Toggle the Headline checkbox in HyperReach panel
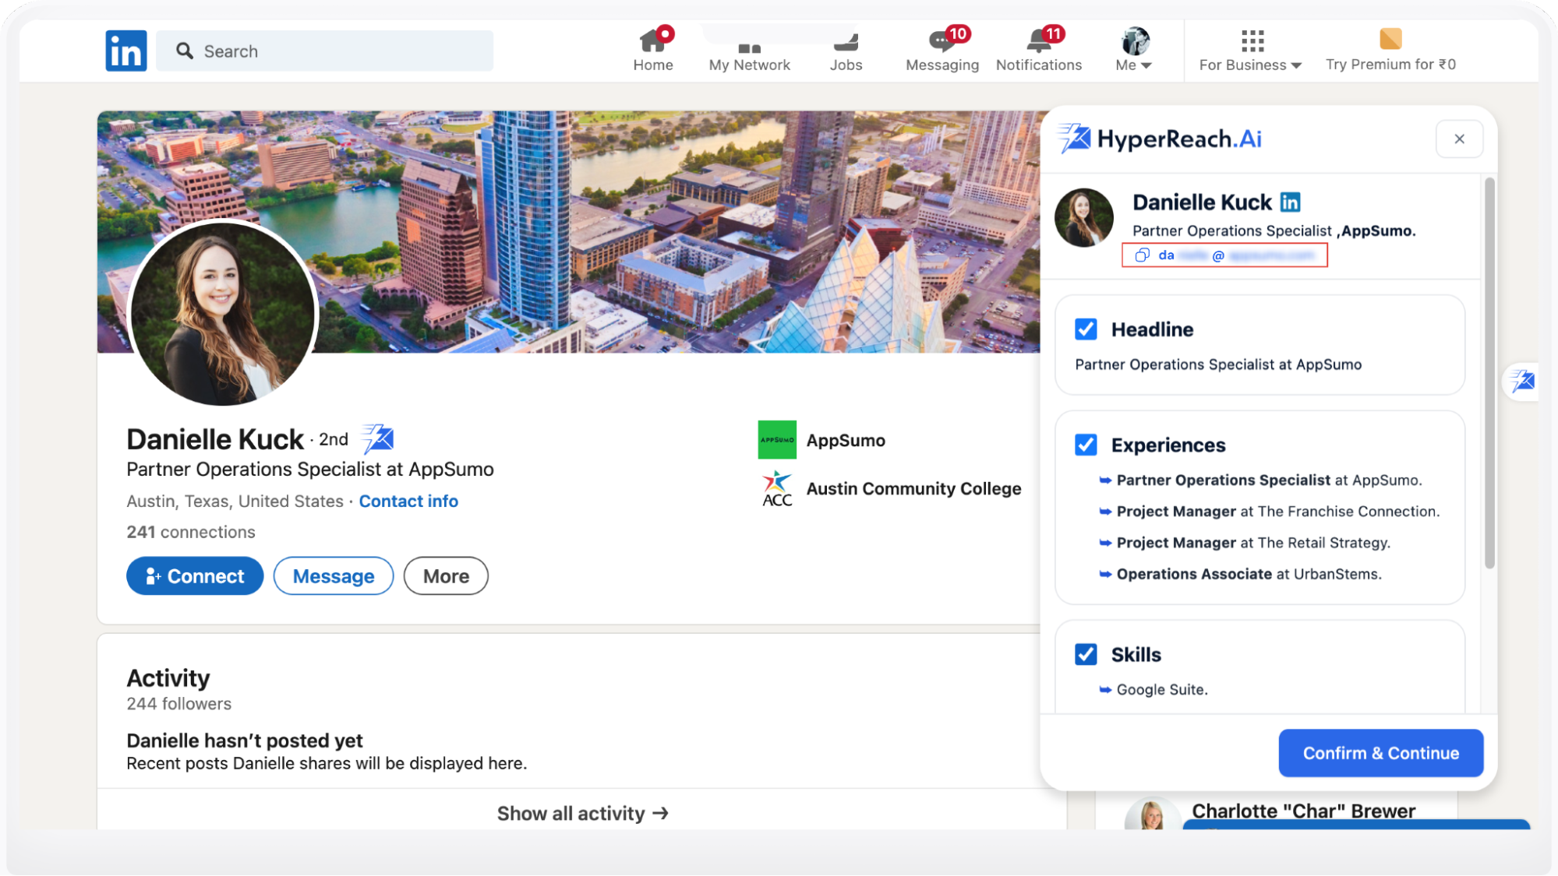The height and width of the screenshot is (876, 1558). point(1085,329)
